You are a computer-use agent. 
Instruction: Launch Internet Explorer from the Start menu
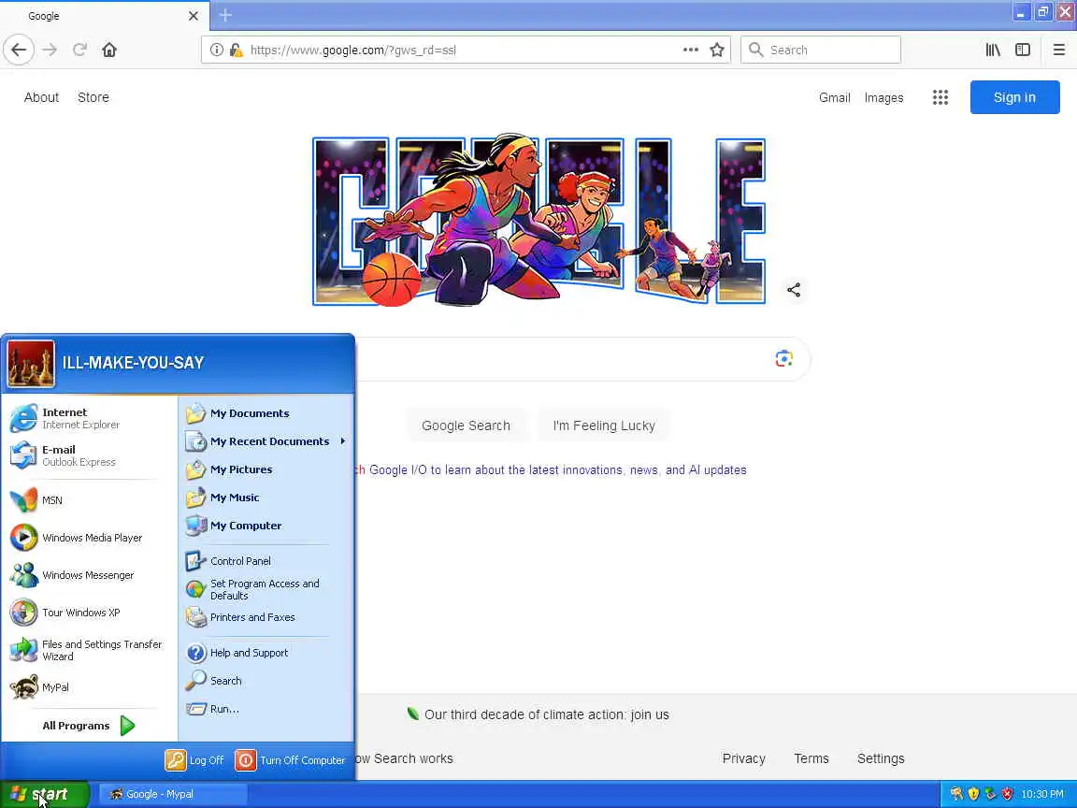click(x=90, y=418)
